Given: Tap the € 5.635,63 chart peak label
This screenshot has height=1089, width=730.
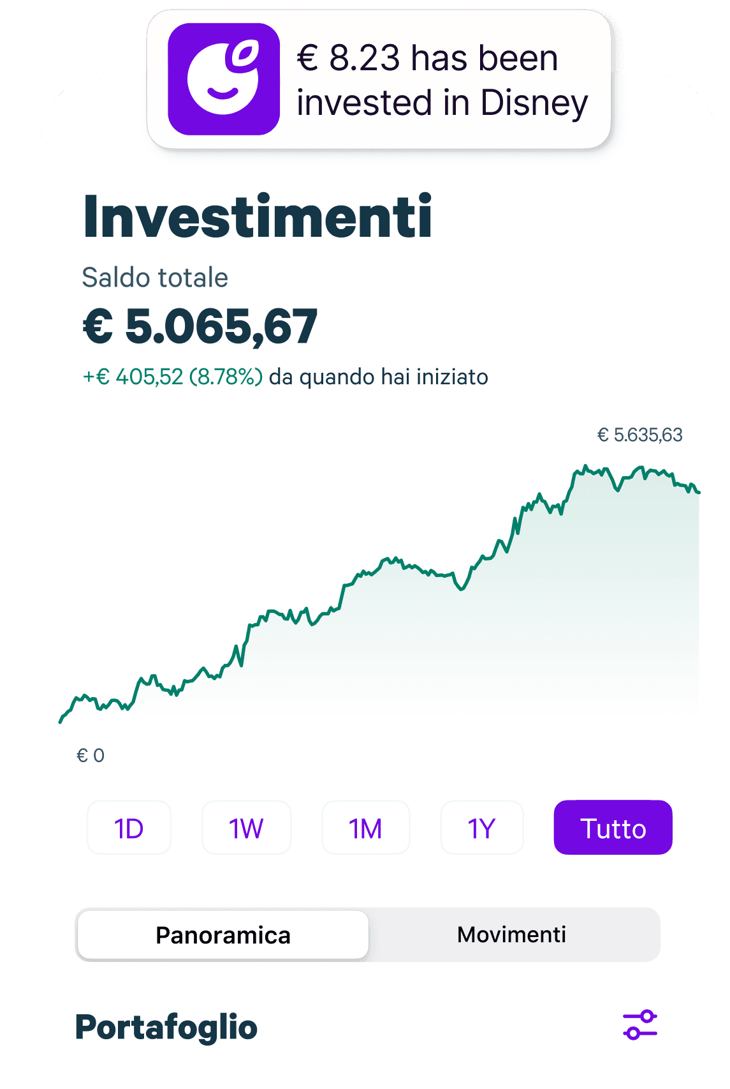Looking at the screenshot, I should [x=639, y=435].
